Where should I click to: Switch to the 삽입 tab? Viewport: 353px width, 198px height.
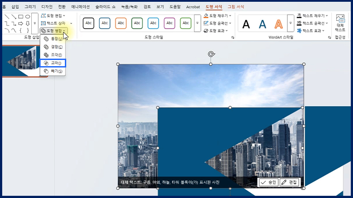pos(15,7)
